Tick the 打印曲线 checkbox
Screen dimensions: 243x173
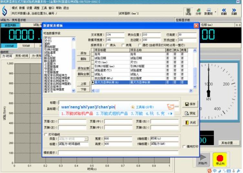pos(46,134)
